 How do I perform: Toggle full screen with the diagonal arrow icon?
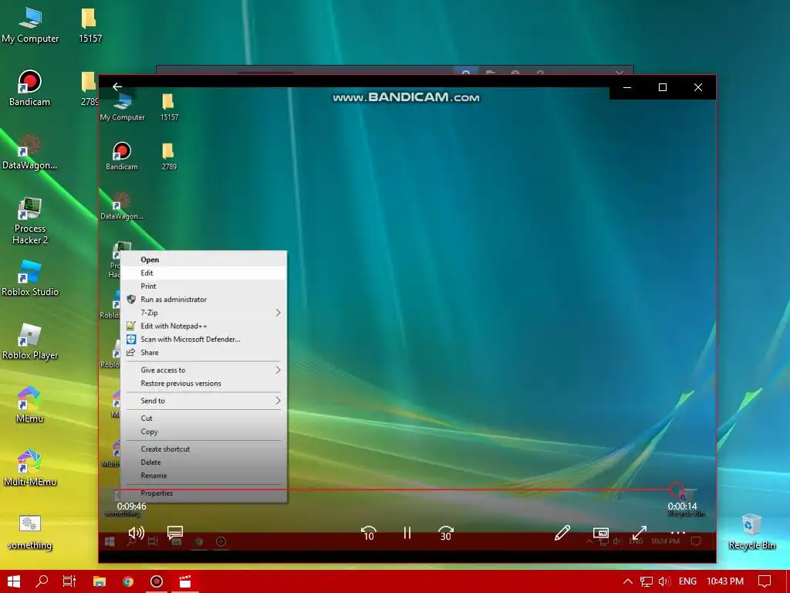pyautogui.click(x=640, y=533)
